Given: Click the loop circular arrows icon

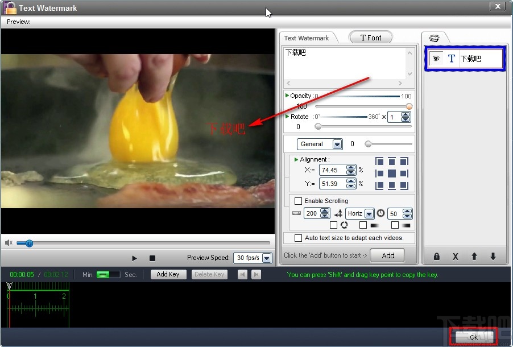Looking at the screenshot, I should (344, 225).
